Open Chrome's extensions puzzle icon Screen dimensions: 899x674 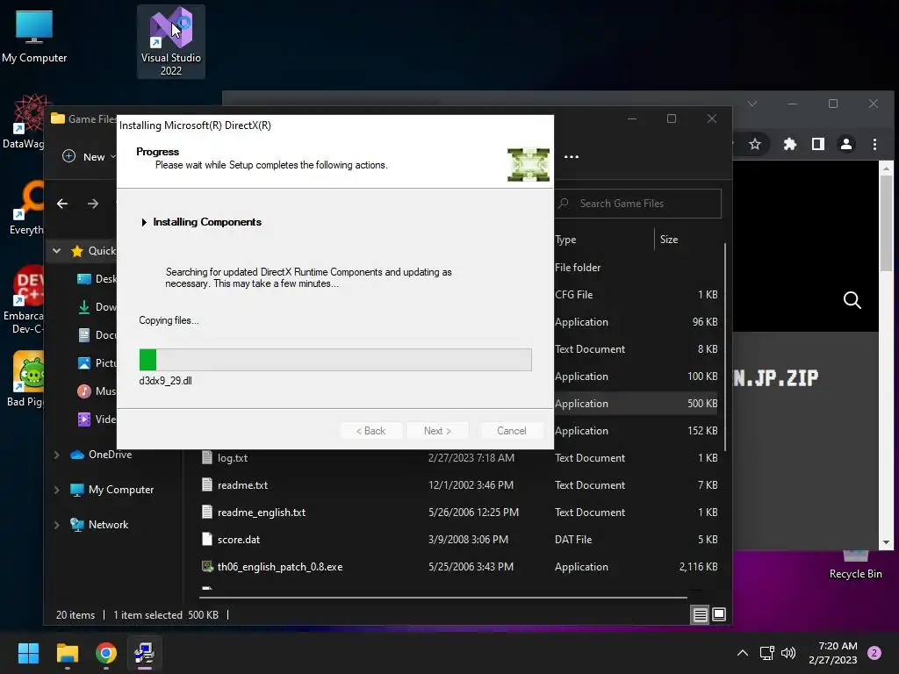789,144
